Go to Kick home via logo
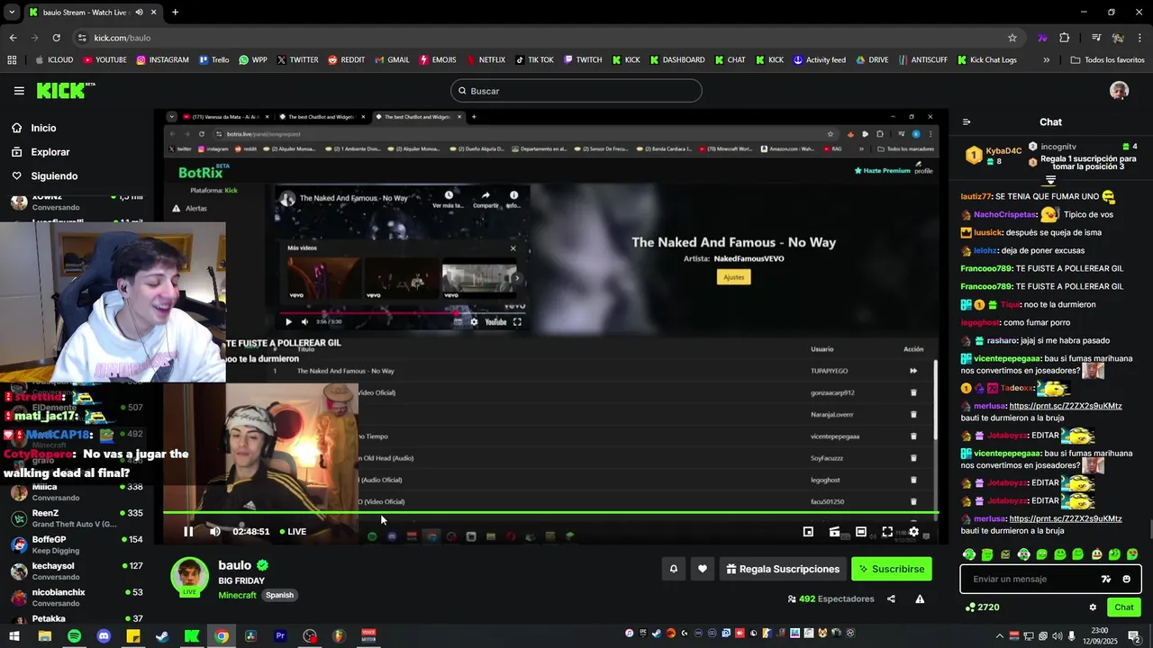1153x648 pixels. (x=66, y=90)
